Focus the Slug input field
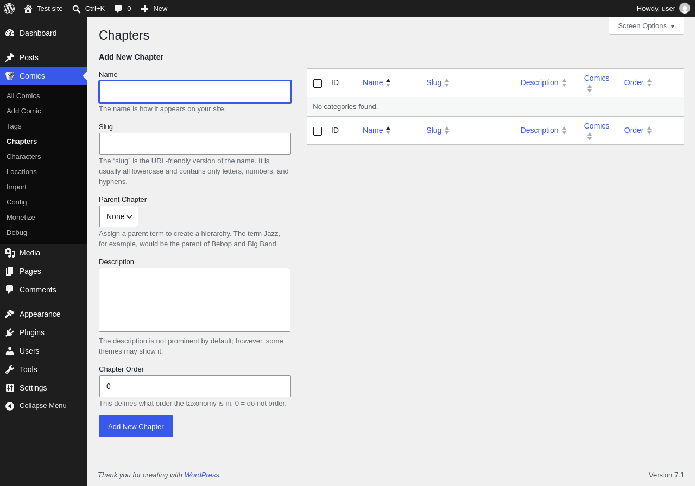Image resolution: width=695 pixels, height=486 pixels. 195,144
